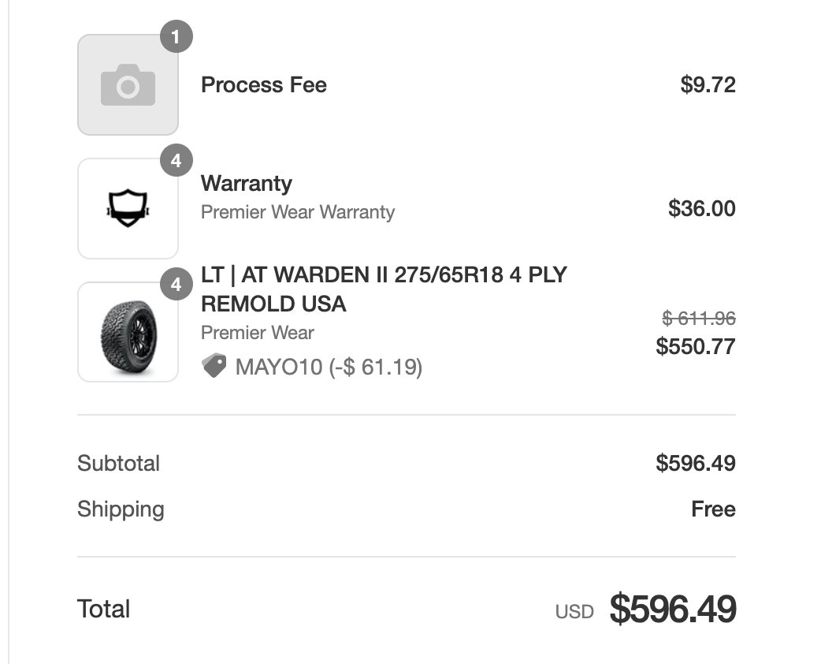This screenshot has width=821, height=664.
Task: Click the struck-through $611.96 original price
Action: click(x=698, y=318)
